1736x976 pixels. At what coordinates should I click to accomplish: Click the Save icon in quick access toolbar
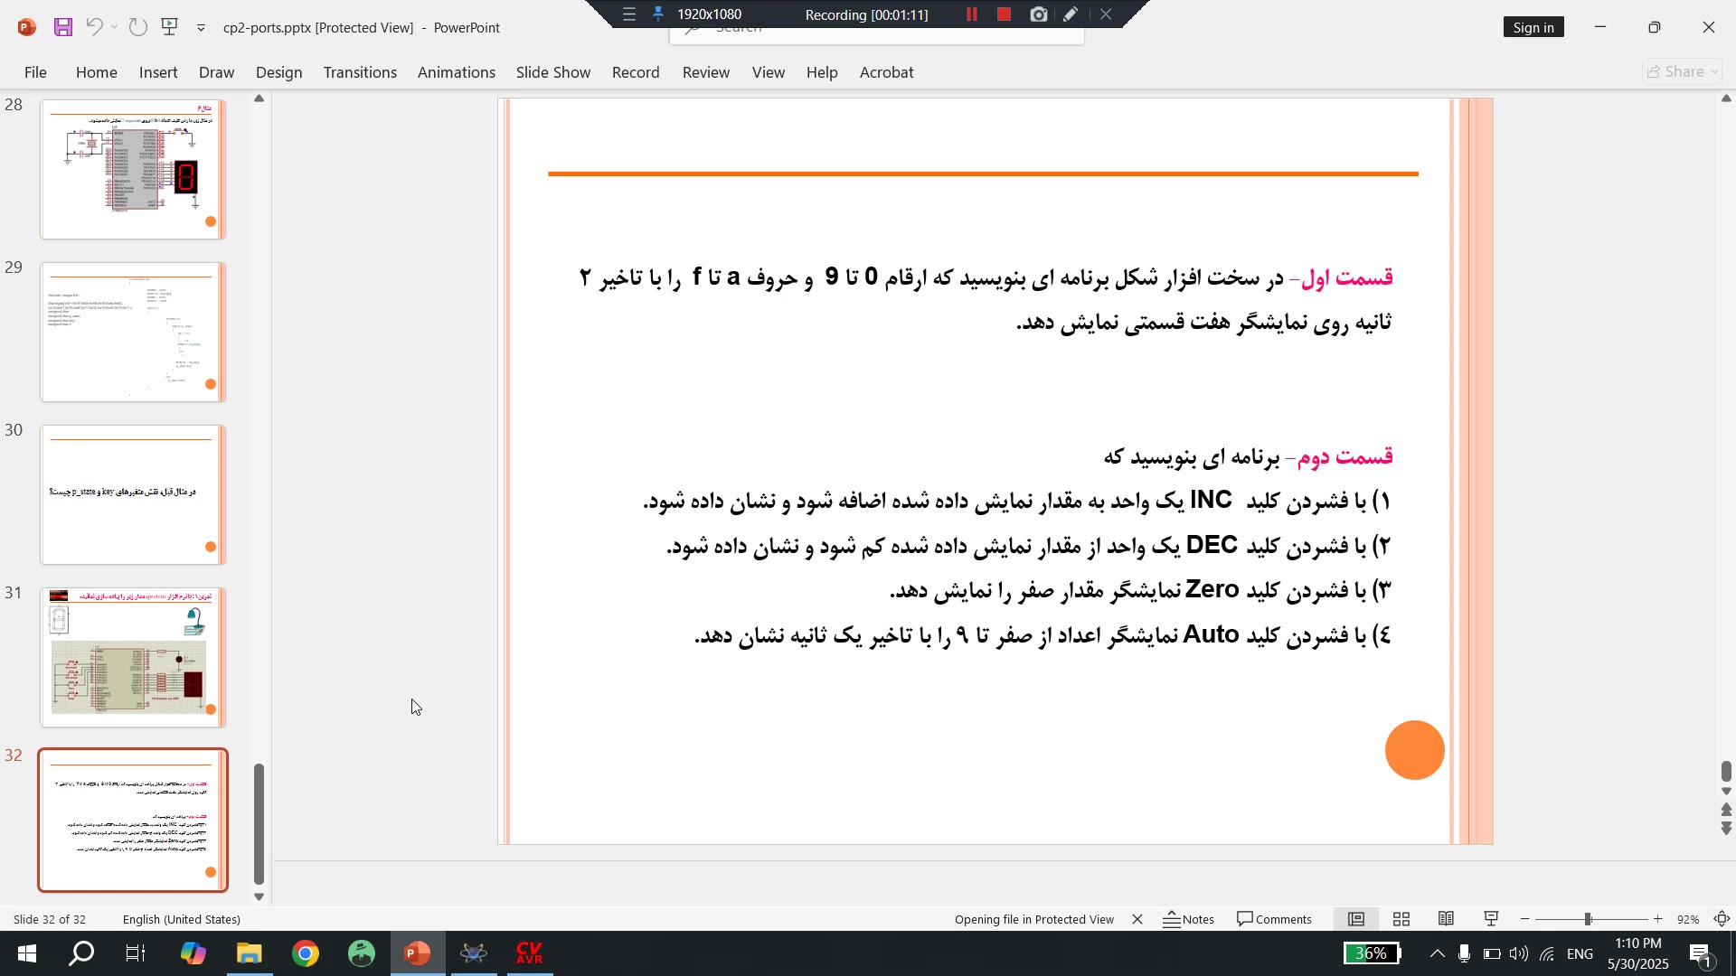tap(62, 27)
